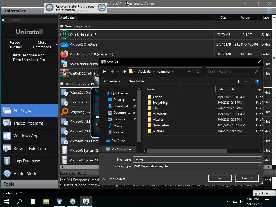Activate Hunter Mode
276x207 pixels.
click(29, 173)
